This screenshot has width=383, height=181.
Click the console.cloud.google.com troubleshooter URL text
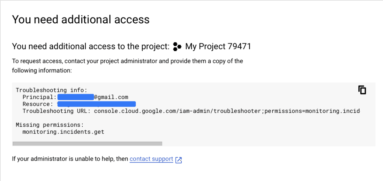pos(227,111)
